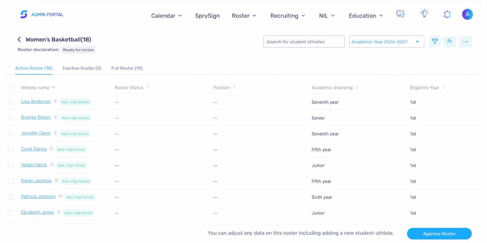The image size is (487, 243).
Task: Expand the NIL menu
Action: 327,16
